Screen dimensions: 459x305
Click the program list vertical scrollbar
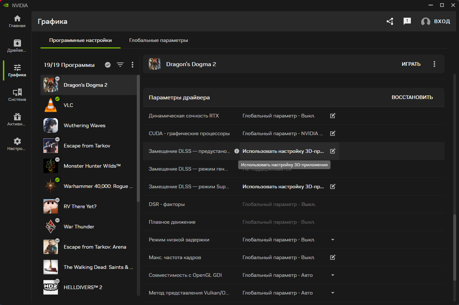click(x=138, y=139)
